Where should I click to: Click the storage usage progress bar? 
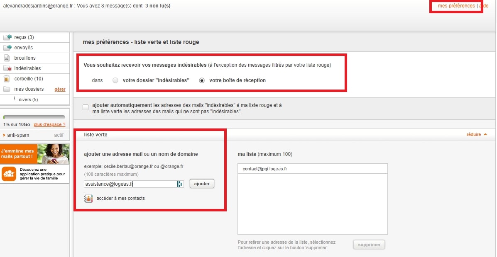pos(34,117)
